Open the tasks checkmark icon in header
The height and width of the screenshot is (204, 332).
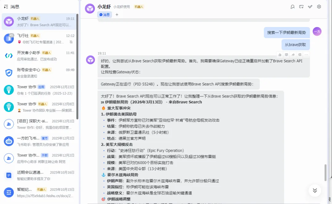click(310, 7)
